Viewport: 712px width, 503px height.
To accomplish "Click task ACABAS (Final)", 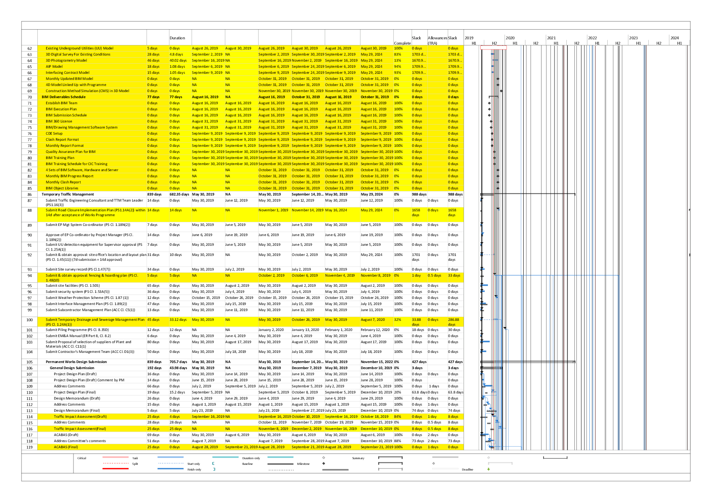I will 66,447.
